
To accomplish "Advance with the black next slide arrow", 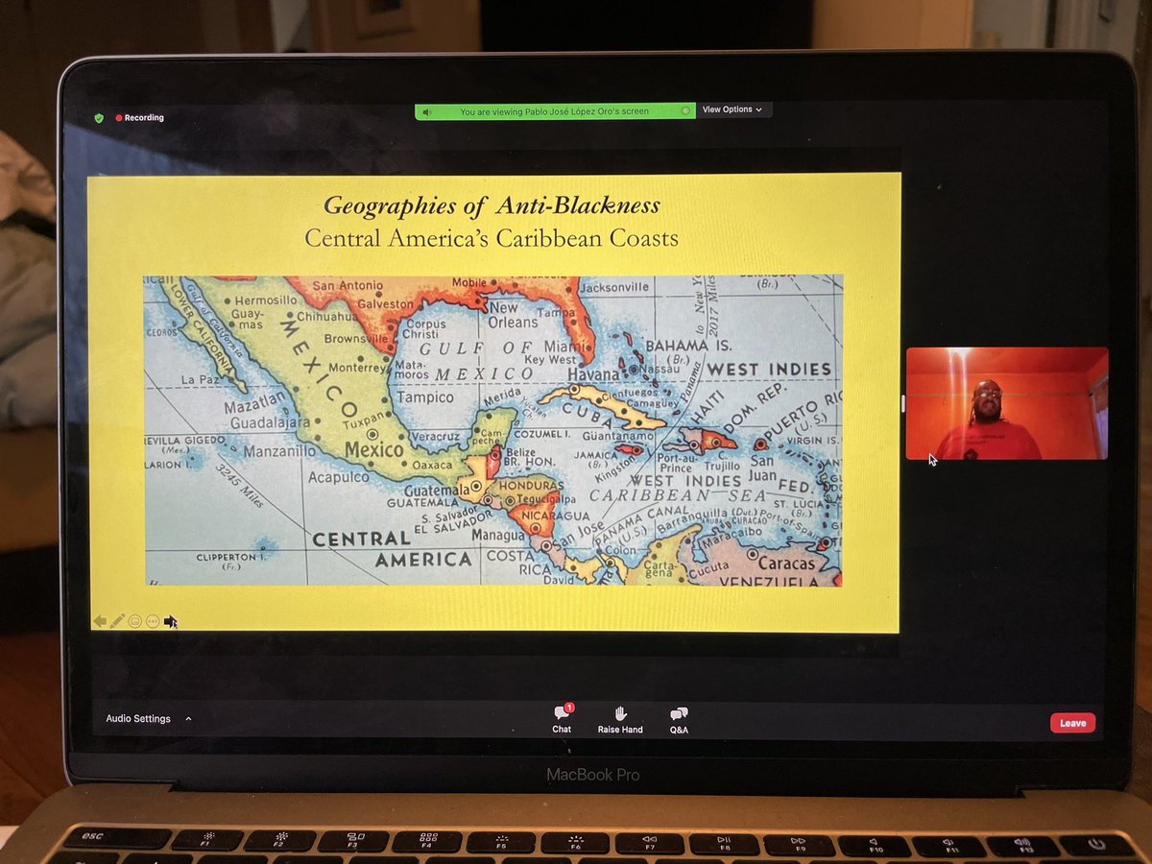I will point(170,622).
